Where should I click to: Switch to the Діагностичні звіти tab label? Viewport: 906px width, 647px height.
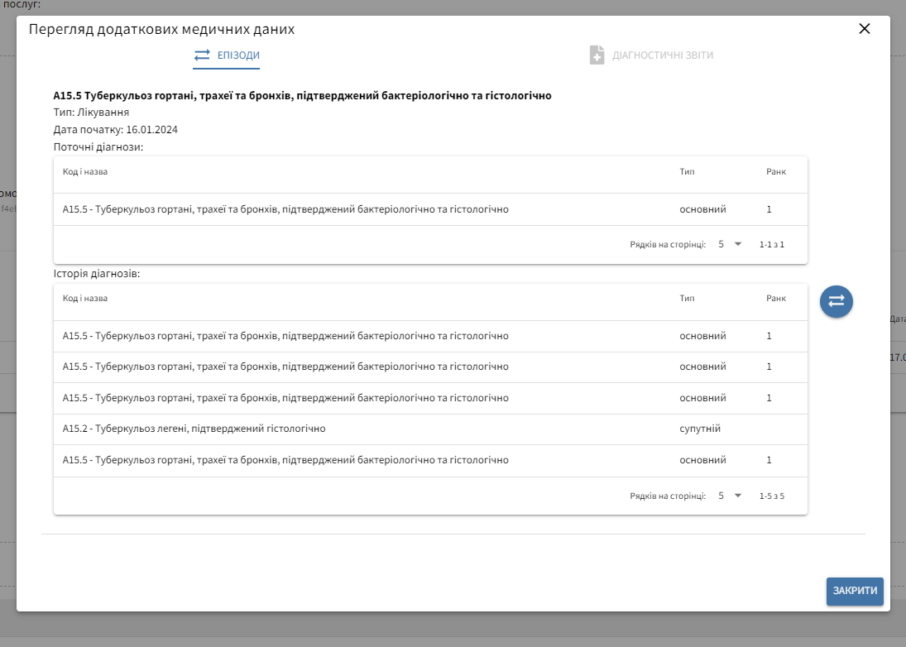click(662, 55)
